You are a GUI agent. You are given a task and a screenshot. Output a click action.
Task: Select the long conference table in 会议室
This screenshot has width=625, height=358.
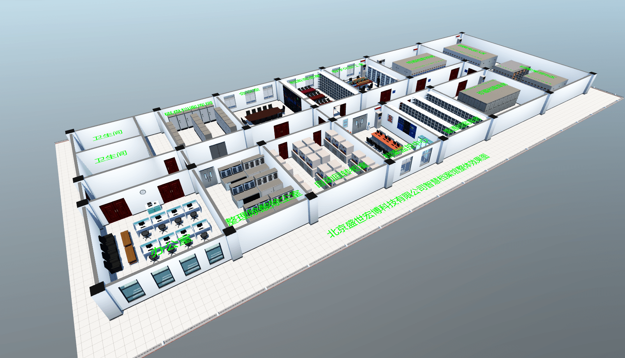[264, 114]
